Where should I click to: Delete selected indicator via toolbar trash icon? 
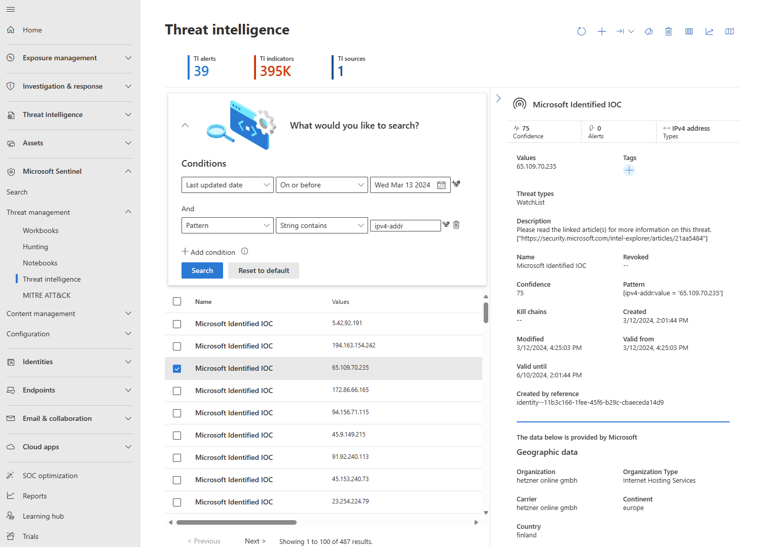tap(669, 31)
